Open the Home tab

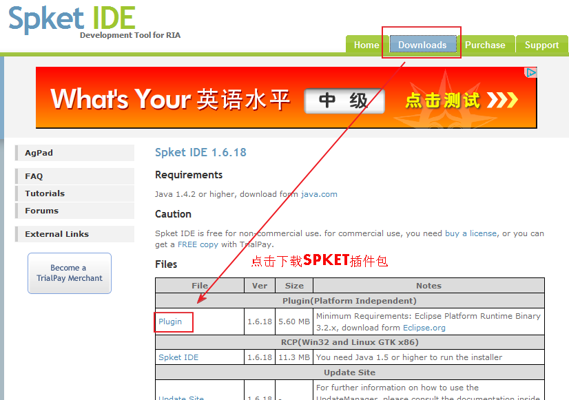[x=366, y=45]
